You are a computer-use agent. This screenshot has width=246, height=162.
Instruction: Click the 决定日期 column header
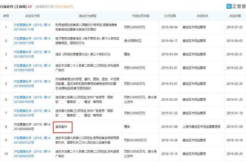235,16
